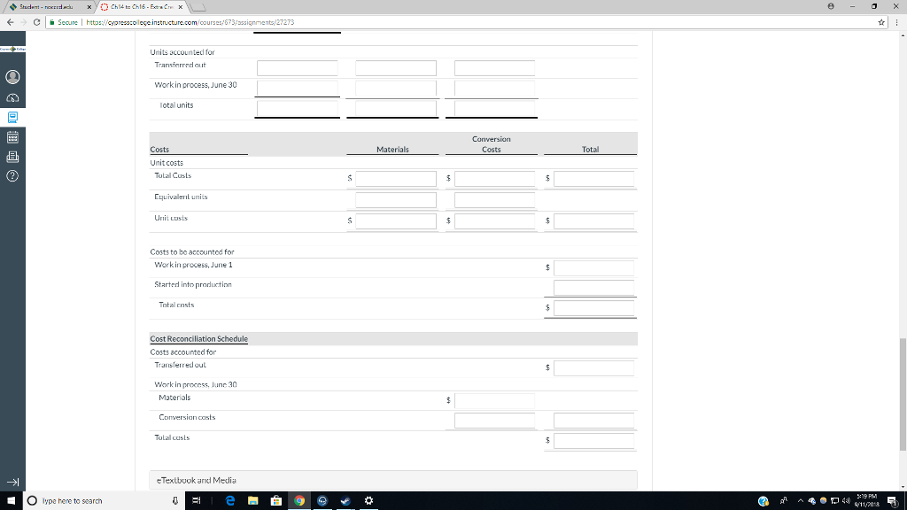907x510 pixels.
Task: Open the Help question-mark icon
Action: [x=12, y=176]
